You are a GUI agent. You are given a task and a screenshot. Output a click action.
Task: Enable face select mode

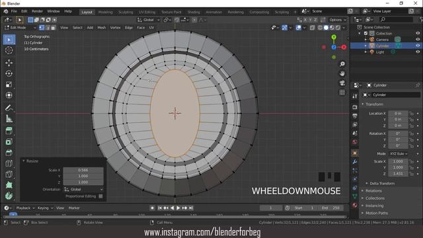(53, 28)
